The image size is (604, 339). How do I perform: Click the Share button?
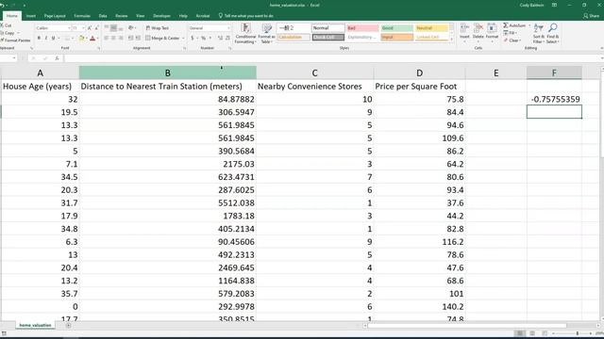(592, 16)
